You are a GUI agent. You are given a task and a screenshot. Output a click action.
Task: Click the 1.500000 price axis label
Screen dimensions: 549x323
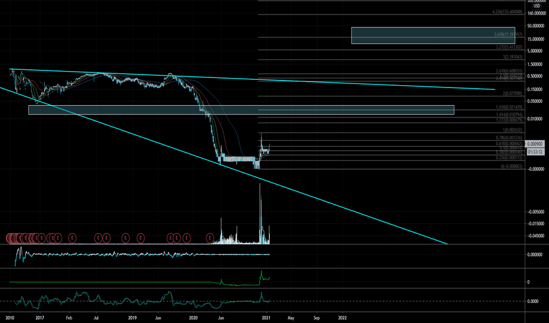tap(535, 64)
